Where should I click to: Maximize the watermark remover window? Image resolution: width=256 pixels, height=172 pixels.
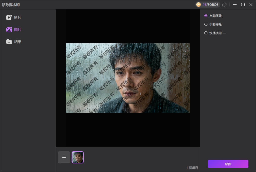click(243, 5)
